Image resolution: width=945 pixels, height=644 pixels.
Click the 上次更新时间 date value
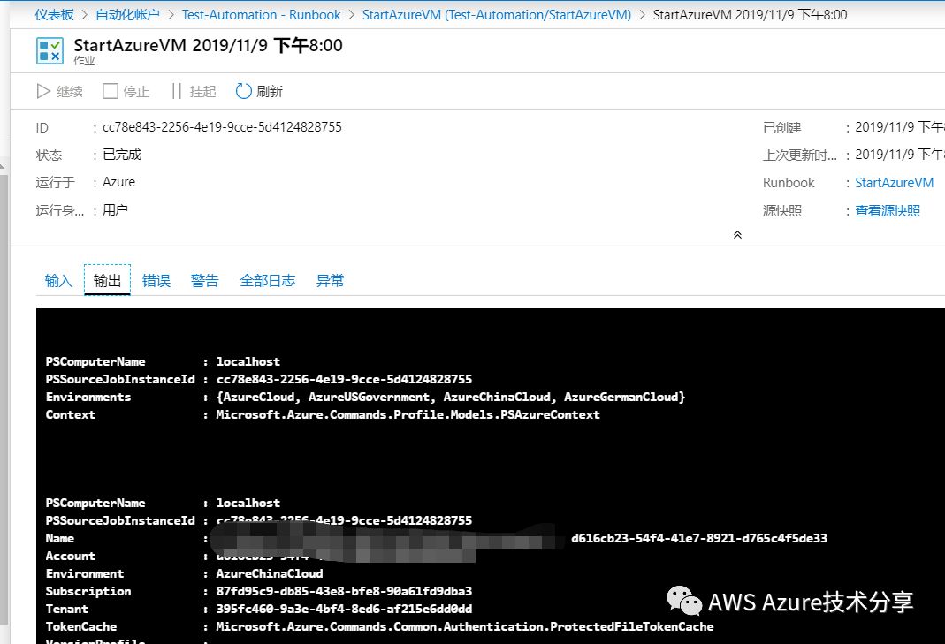tap(900, 155)
